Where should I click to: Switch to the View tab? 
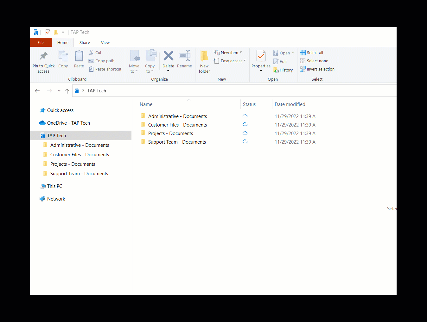pyautogui.click(x=105, y=43)
